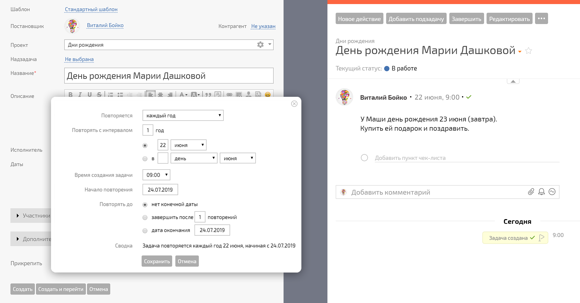
Task: Apply bold formatting in the description toolbar
Action: [71, 95]
